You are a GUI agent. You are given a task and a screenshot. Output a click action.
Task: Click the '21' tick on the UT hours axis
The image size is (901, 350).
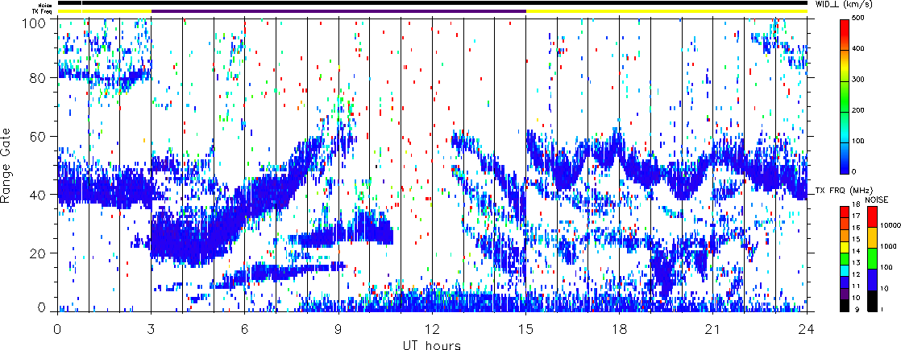713,329
